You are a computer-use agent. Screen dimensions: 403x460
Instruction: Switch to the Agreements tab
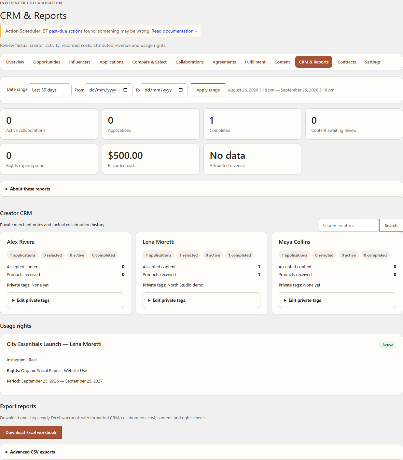(224, 62)
